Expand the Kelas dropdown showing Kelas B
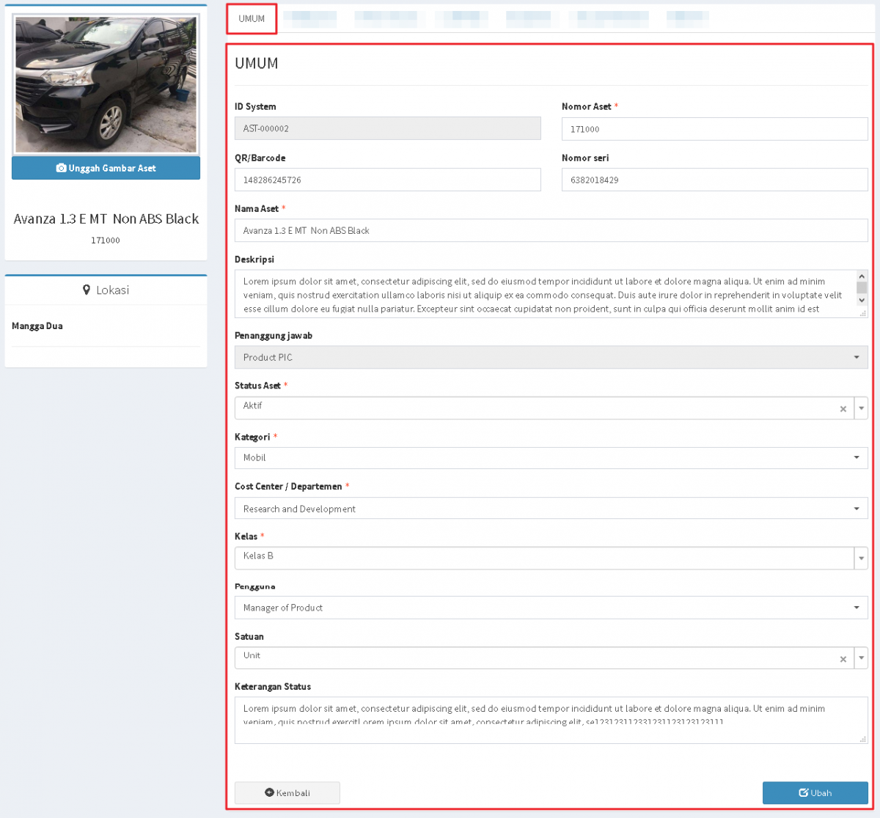This screenshot has height=818, width=880. click(x=861, y=558)
